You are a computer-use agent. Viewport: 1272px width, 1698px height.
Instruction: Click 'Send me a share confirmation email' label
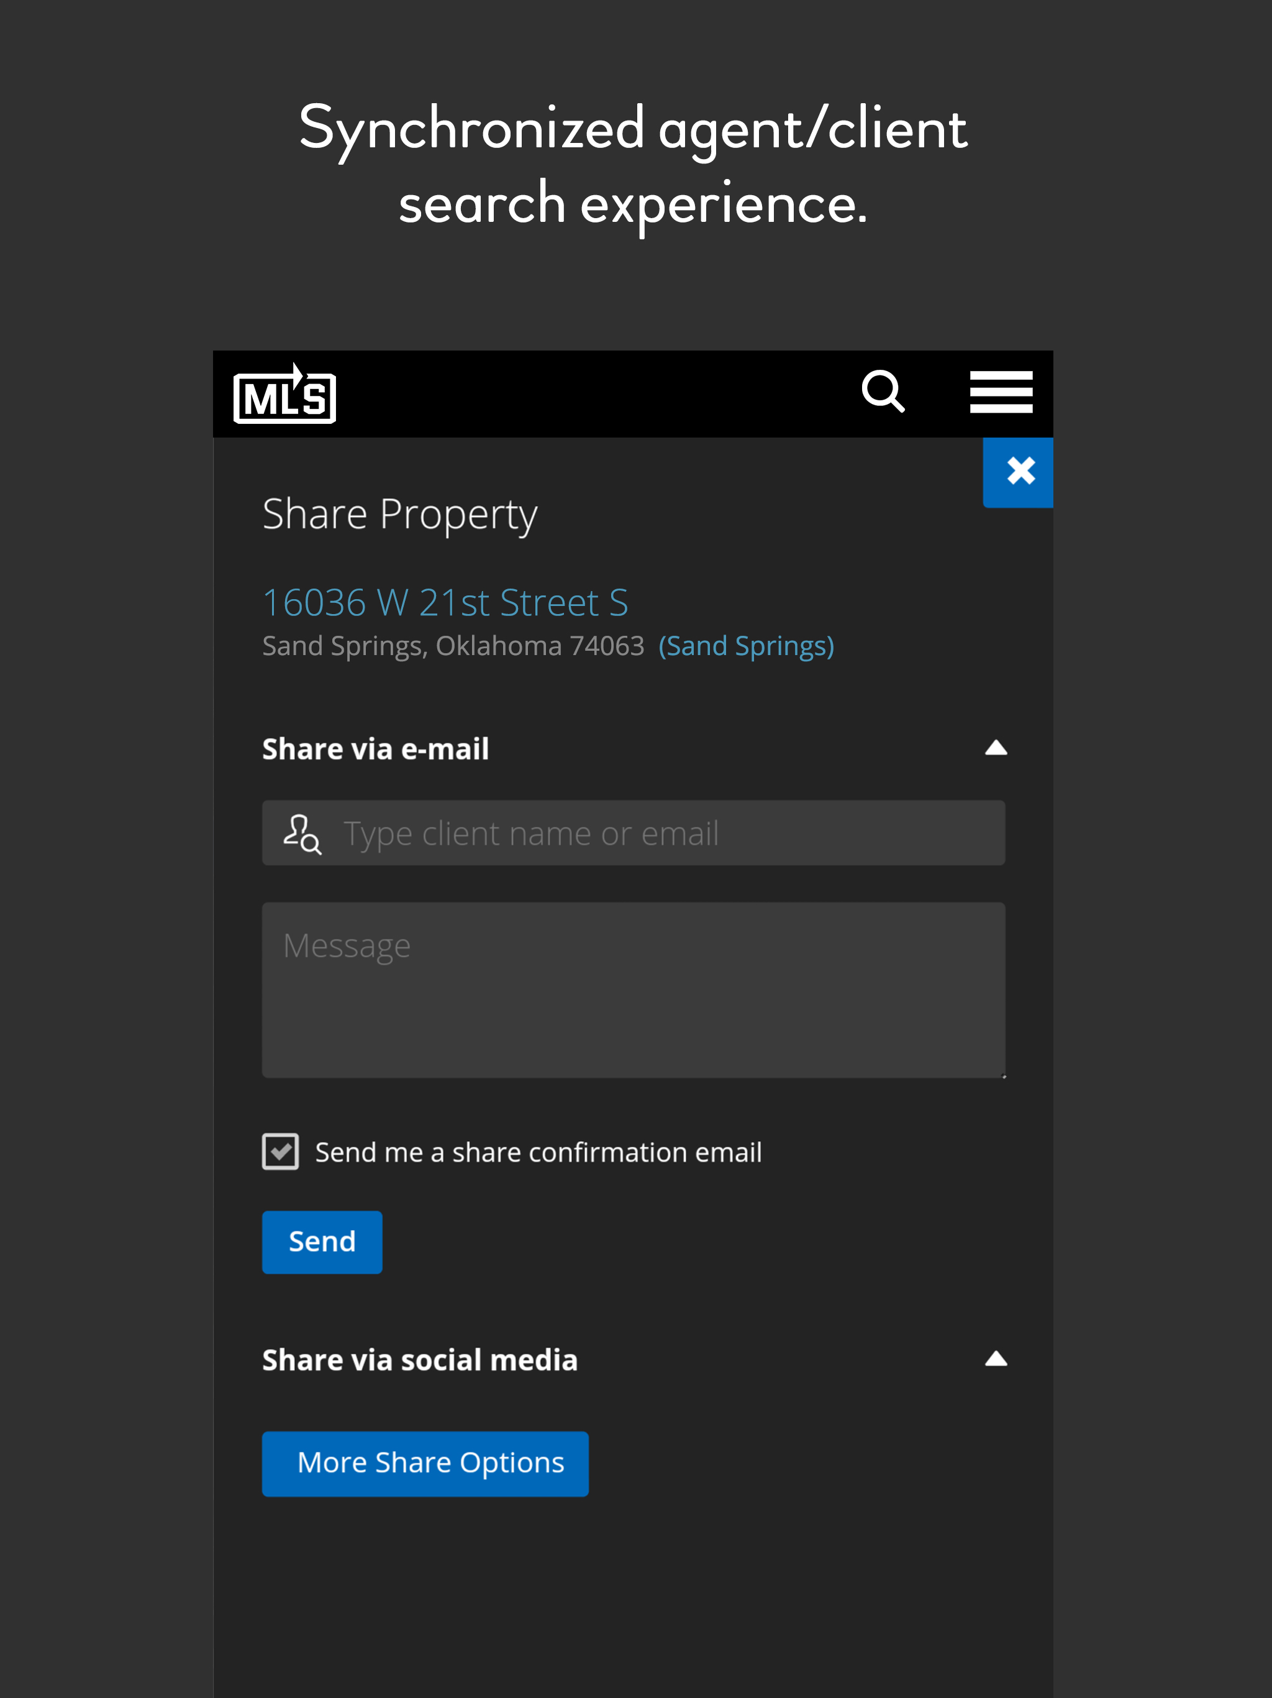538,1152
